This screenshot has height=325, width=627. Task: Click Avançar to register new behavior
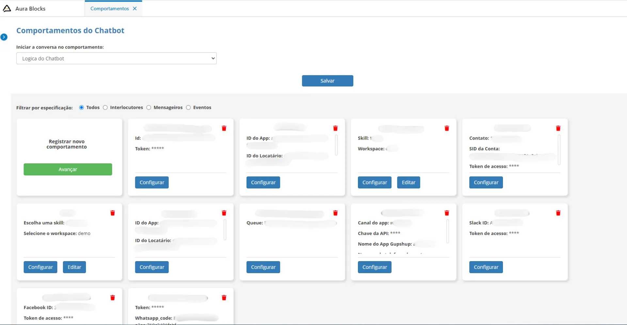pos(68,169)
